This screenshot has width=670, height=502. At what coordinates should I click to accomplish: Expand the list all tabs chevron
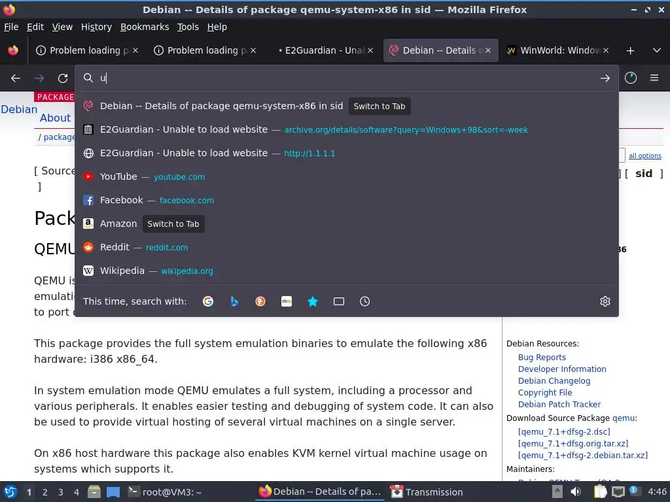[x=657, y=50]
